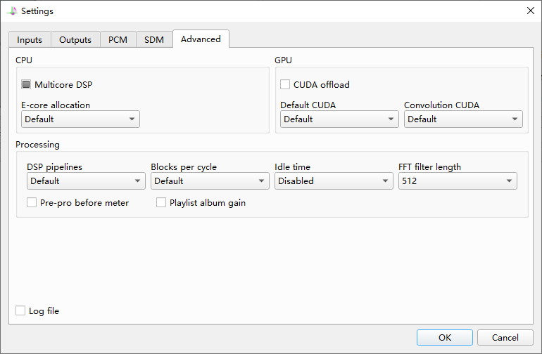Close the Settings dialog window
Viewport: 542px width, 354px height.
[530, 11]
